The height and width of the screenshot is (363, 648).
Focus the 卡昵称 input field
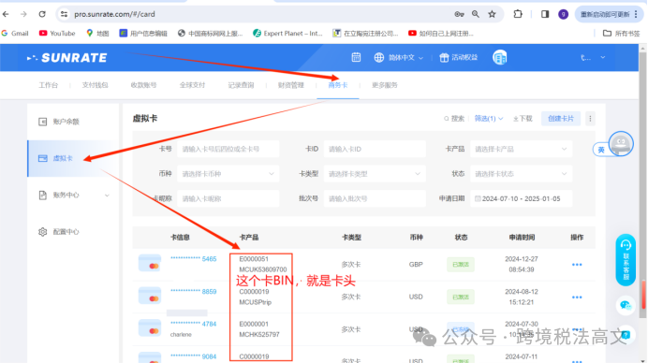[228, 198]
